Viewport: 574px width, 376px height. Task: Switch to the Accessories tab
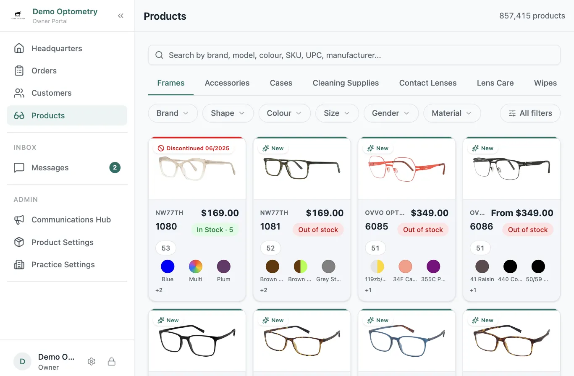[227, 83]
